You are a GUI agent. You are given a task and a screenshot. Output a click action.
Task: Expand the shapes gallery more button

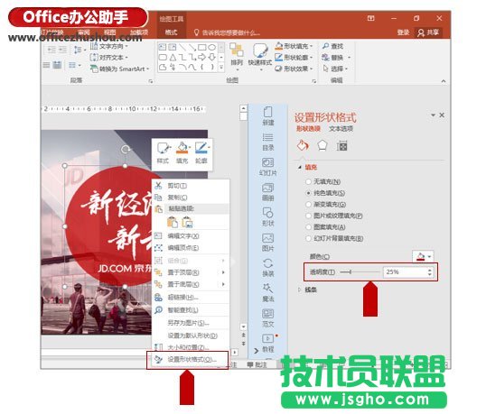221,67
